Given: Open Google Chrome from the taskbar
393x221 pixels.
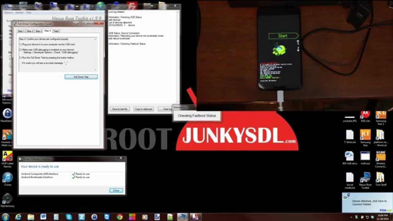Looking at the screenshot, I should pyautogui.click(x=120, y=217).
